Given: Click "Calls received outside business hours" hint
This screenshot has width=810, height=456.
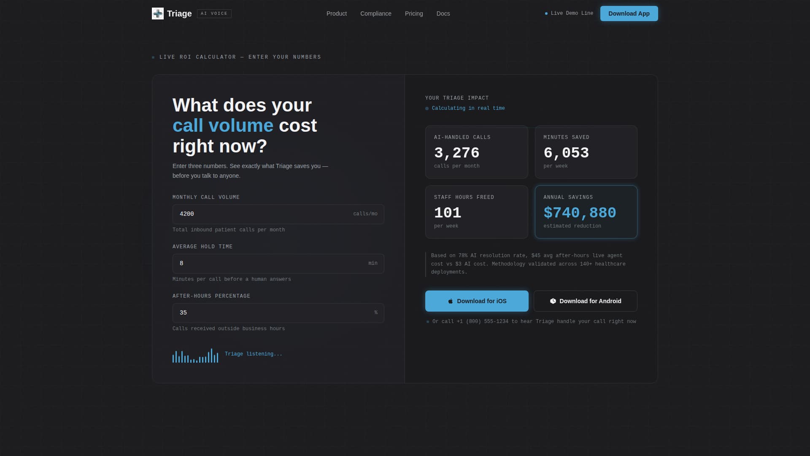Looking at the screenshot, I should [x=229, y=328].
